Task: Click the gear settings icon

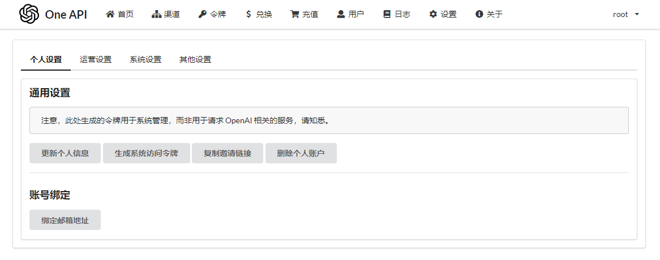Action: click(x=433, y=14)
